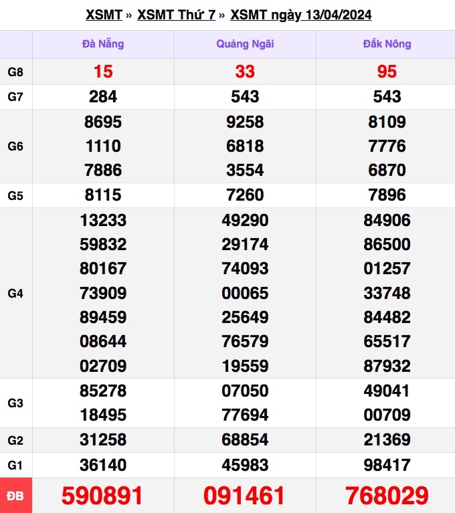Click the G3 number 49041
Screen dimensions: 455x513
coord(387,391)
